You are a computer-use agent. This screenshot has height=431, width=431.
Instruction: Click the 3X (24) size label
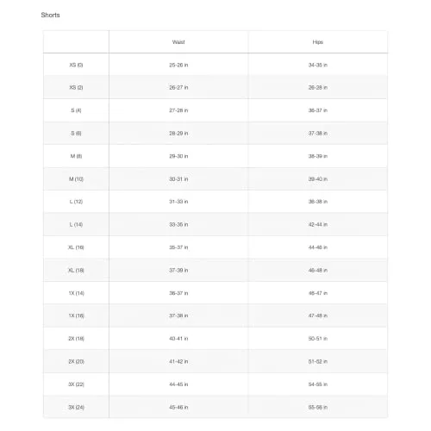tap(76, 407)
